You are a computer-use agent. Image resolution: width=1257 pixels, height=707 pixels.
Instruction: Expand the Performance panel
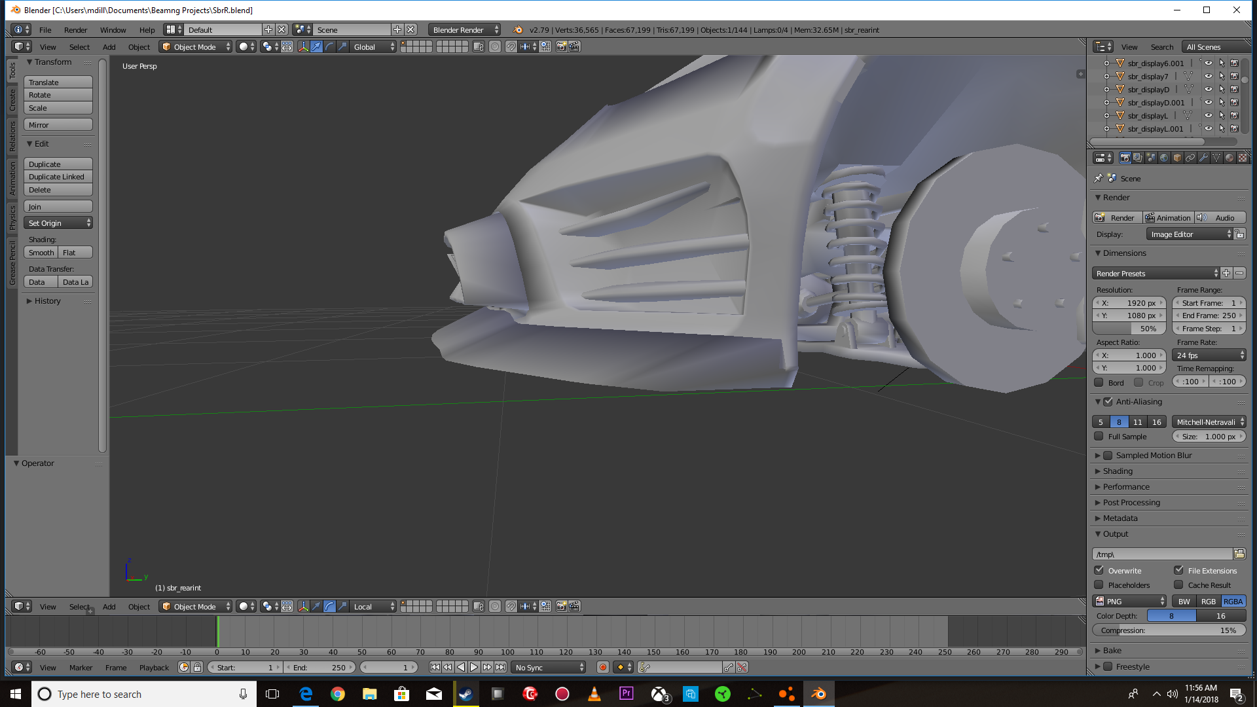click(x=1126, y=487)
